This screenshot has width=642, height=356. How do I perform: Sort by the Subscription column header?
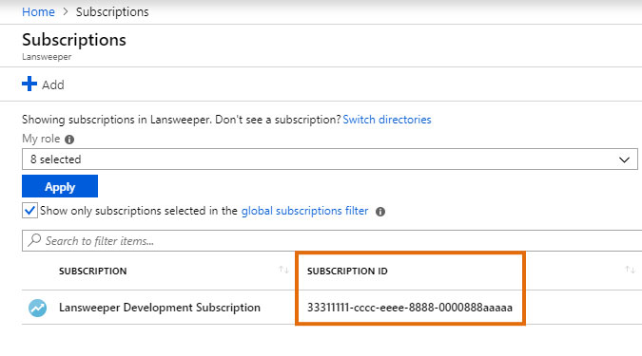point(93,271)
